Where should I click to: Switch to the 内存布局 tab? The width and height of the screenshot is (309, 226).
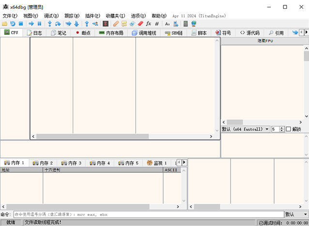pyautogui.click(x=111, y=33)
